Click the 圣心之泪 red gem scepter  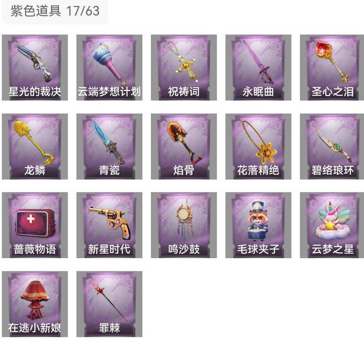tap(332, 67)
